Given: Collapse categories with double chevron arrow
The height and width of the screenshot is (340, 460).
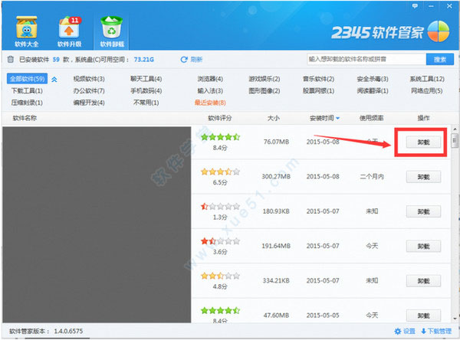Looking at the screenshot, I should click(x=54, y=79).
